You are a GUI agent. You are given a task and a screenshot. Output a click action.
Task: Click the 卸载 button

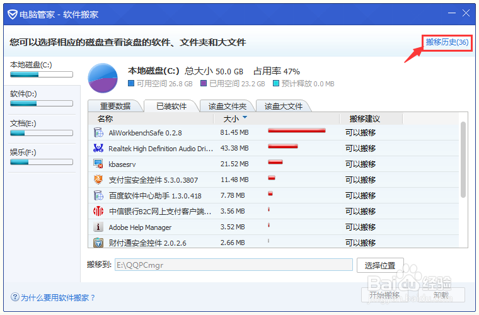click(441, 295)
